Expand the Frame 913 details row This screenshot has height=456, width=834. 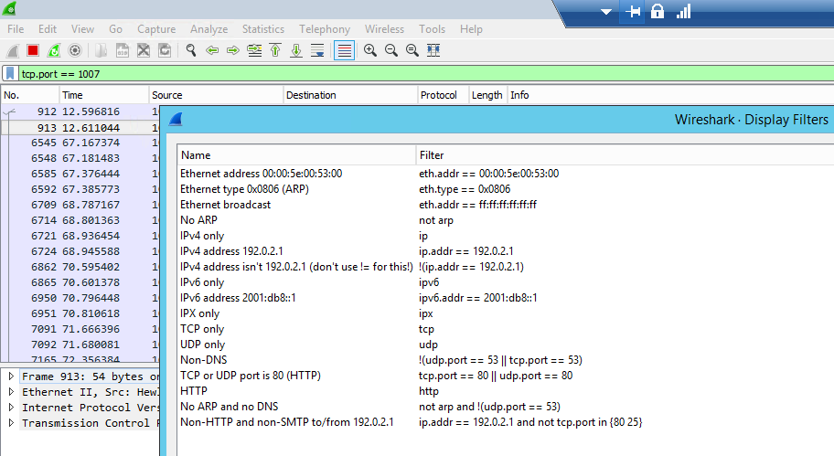(x=11, y=376)
